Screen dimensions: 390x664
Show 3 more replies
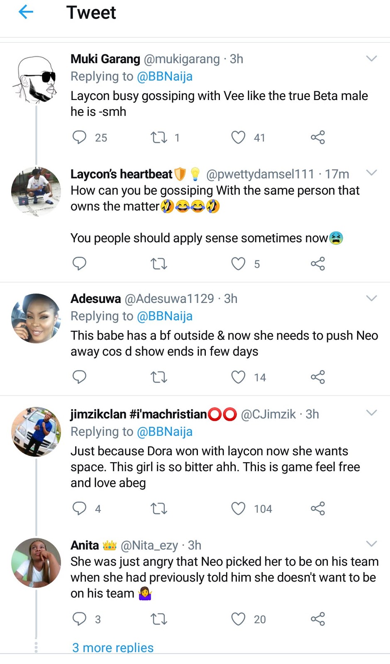pos(113,647)
